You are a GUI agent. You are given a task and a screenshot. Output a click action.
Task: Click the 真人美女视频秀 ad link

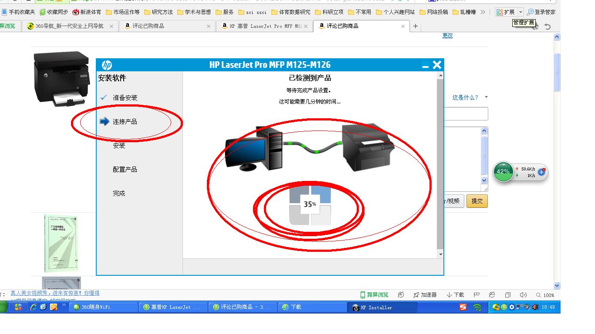click(55, 293)
